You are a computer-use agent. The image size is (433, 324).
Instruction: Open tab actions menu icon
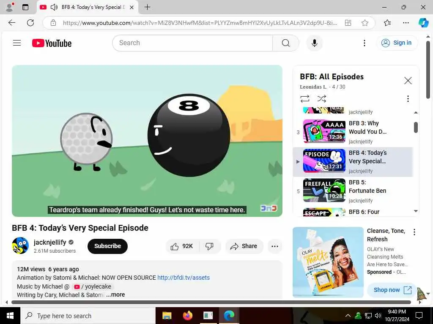(x=25, y=7)
